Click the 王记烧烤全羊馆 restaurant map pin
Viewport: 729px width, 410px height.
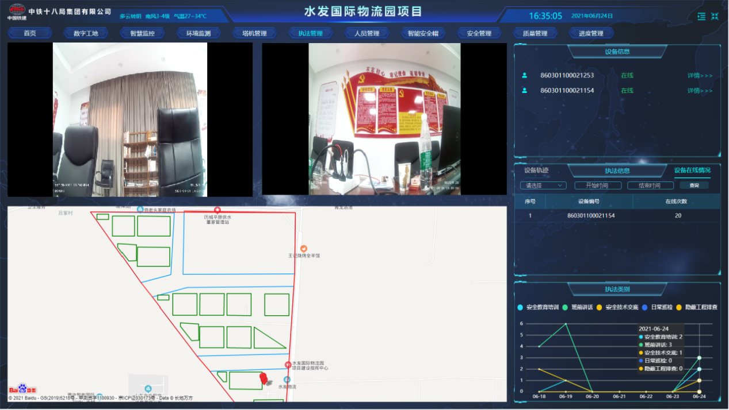(304, 248)
